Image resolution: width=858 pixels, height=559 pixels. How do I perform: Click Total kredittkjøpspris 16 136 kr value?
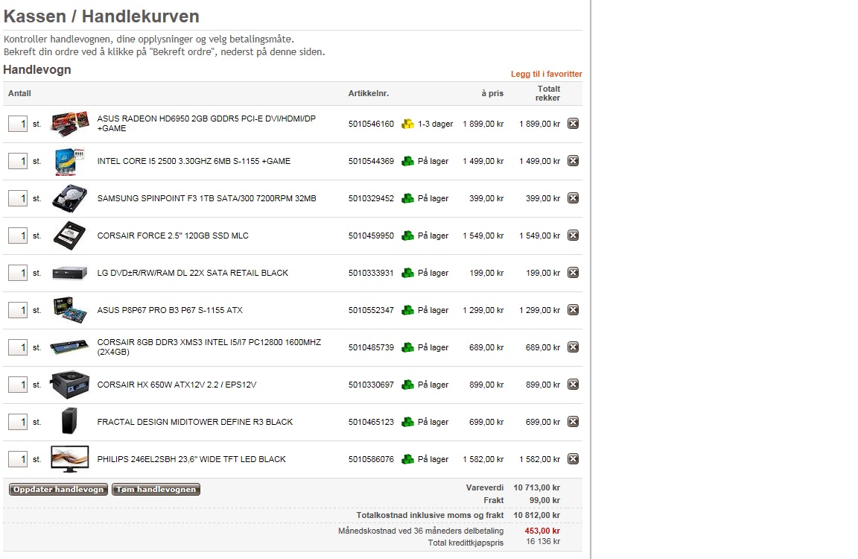[543, 541]
